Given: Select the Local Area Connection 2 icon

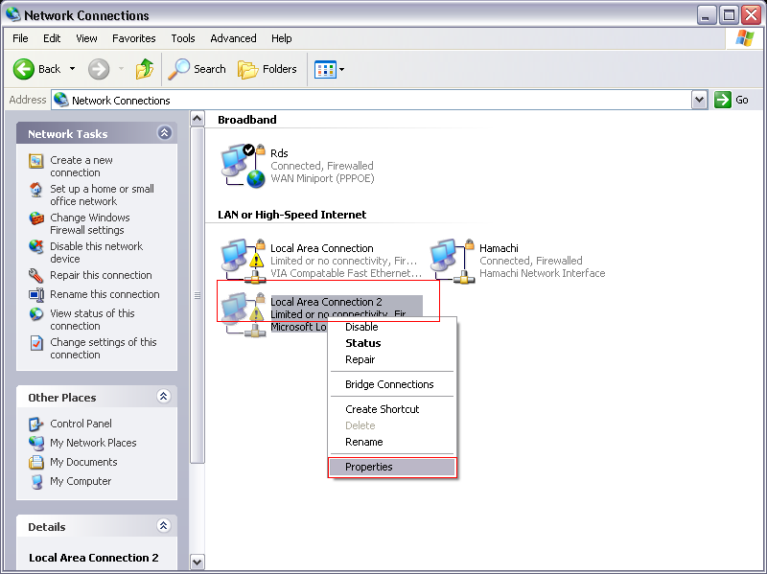Looking at the screenshot, I should coord(243,314).
